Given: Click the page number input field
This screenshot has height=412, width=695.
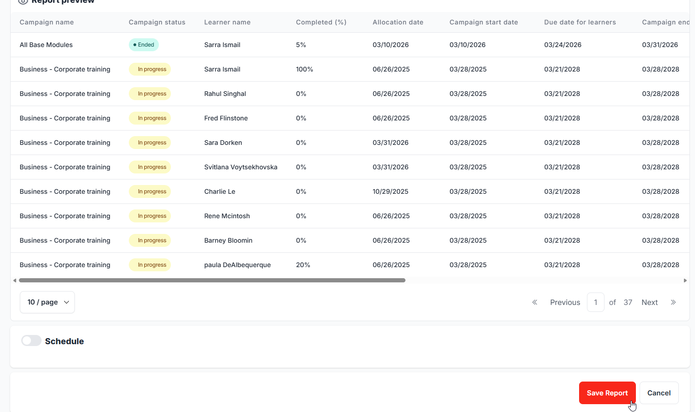Looking at the screenshot, I should (x=596, y=302).
